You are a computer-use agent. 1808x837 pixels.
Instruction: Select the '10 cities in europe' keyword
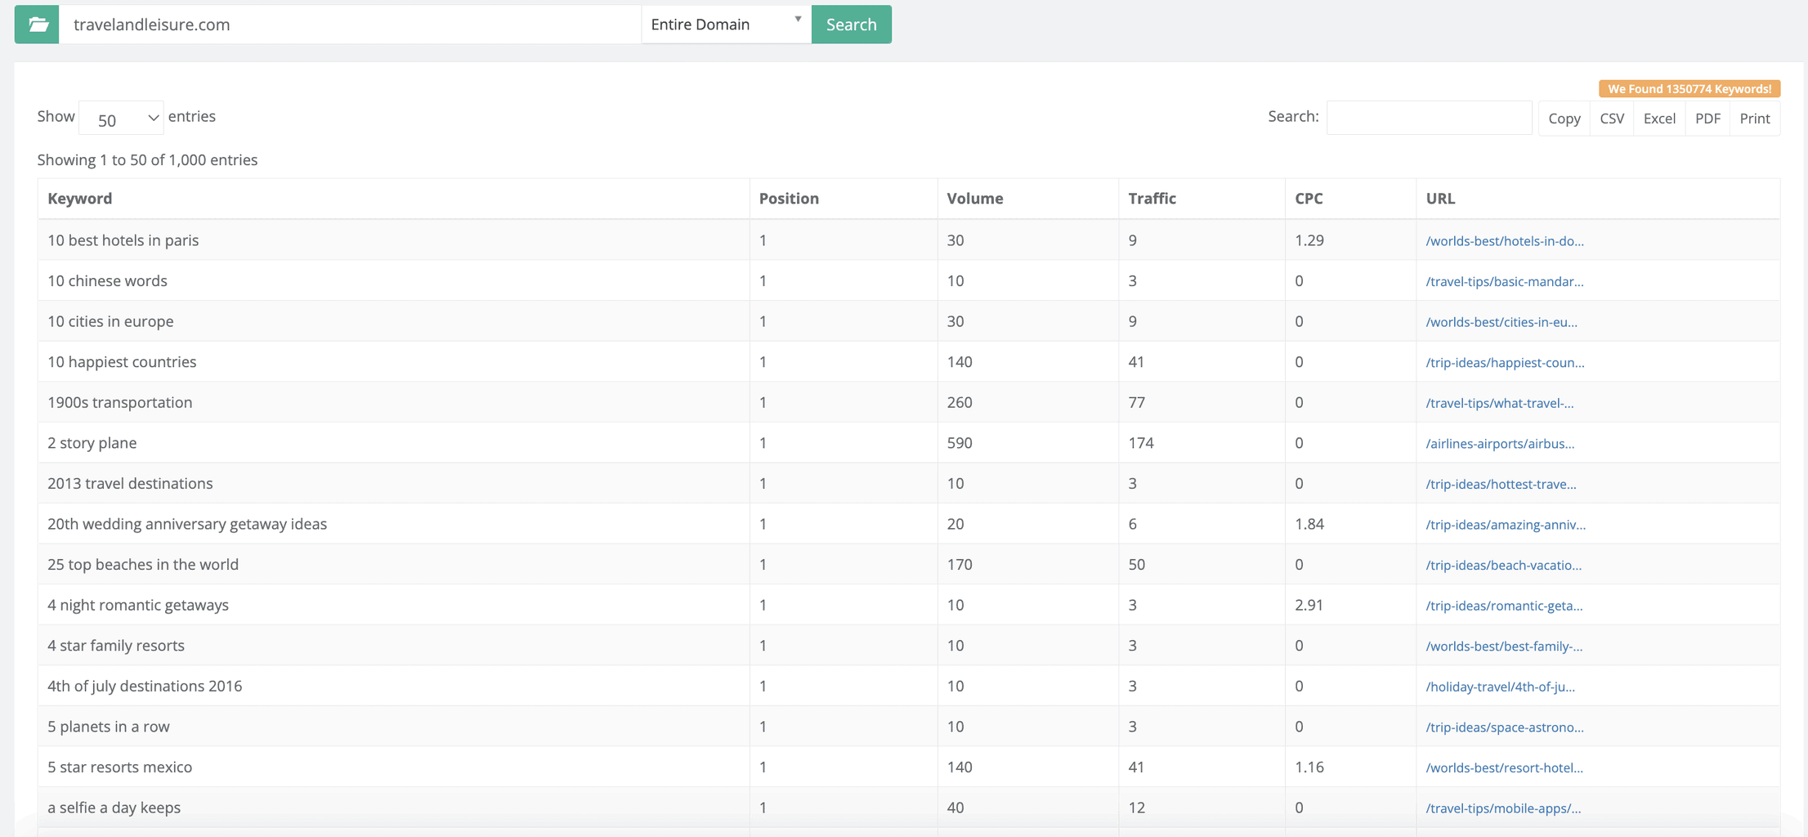pos(110,321)
